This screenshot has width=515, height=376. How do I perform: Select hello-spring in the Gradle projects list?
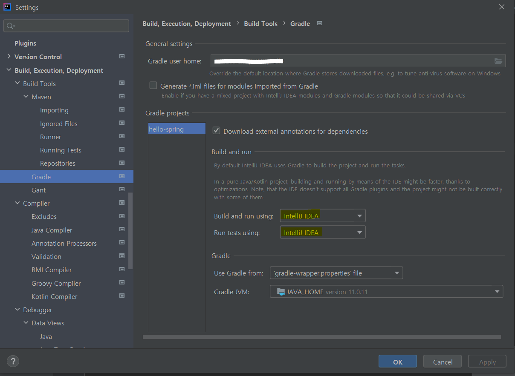176,129
